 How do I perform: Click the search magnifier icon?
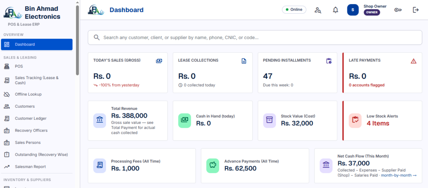pos(97,37)
